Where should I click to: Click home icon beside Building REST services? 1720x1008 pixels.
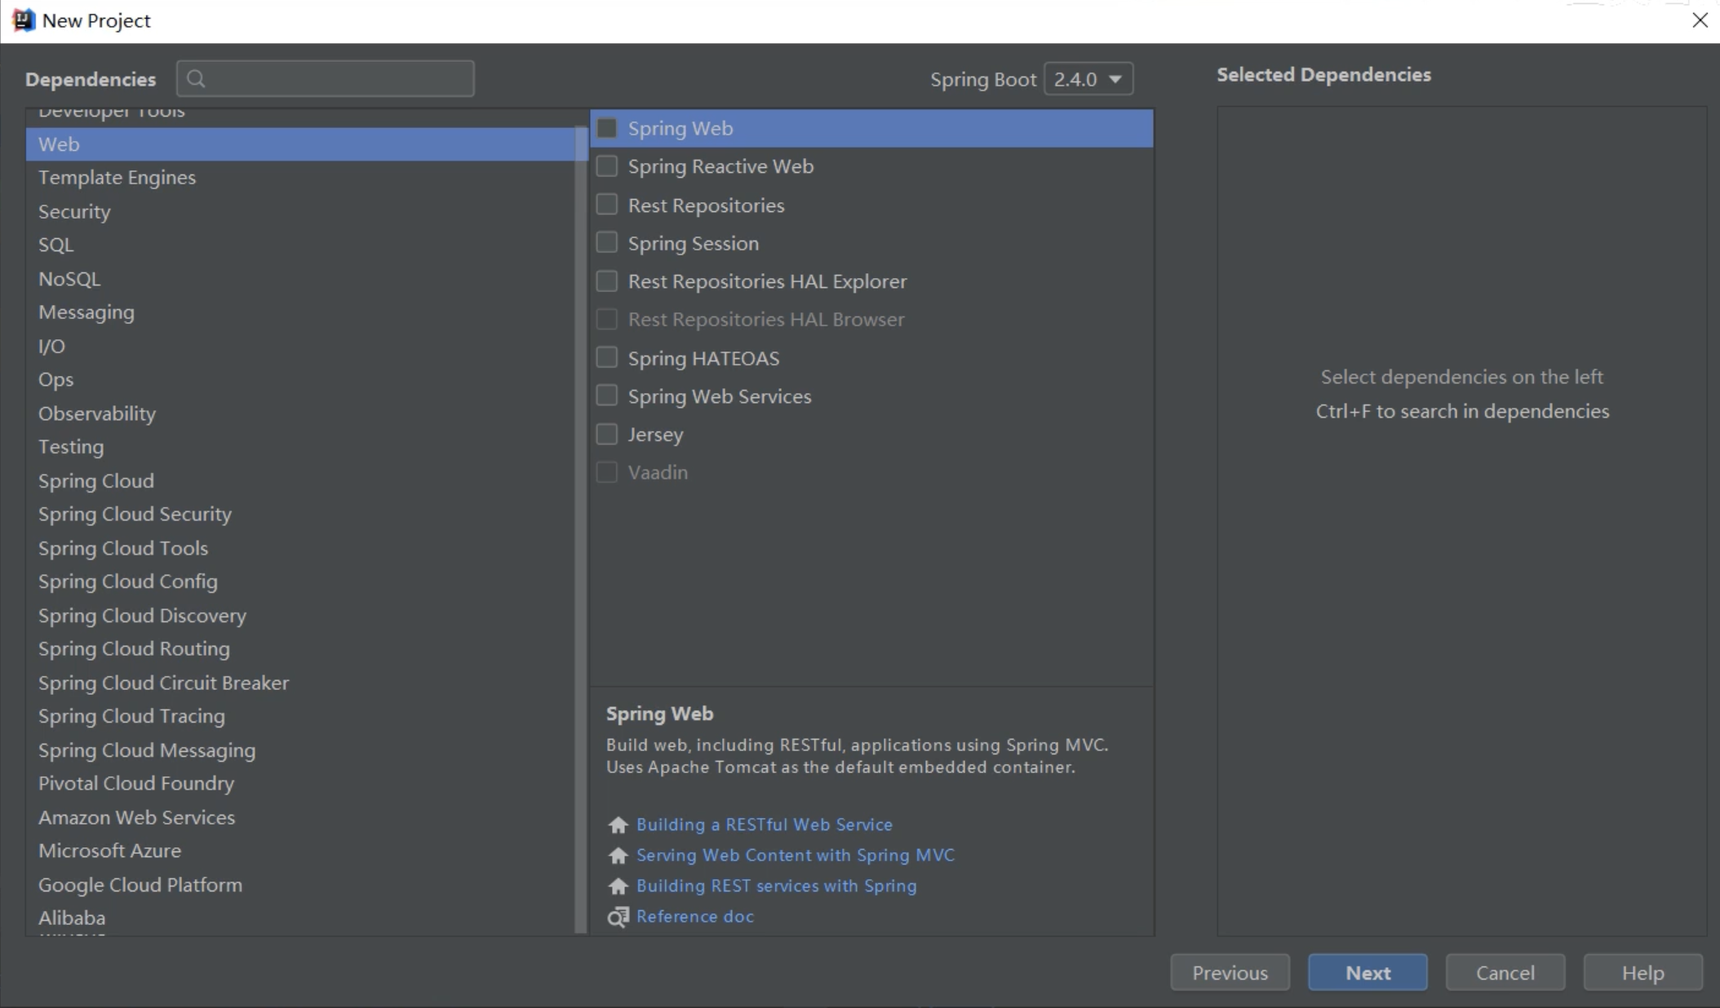point(618,886)
